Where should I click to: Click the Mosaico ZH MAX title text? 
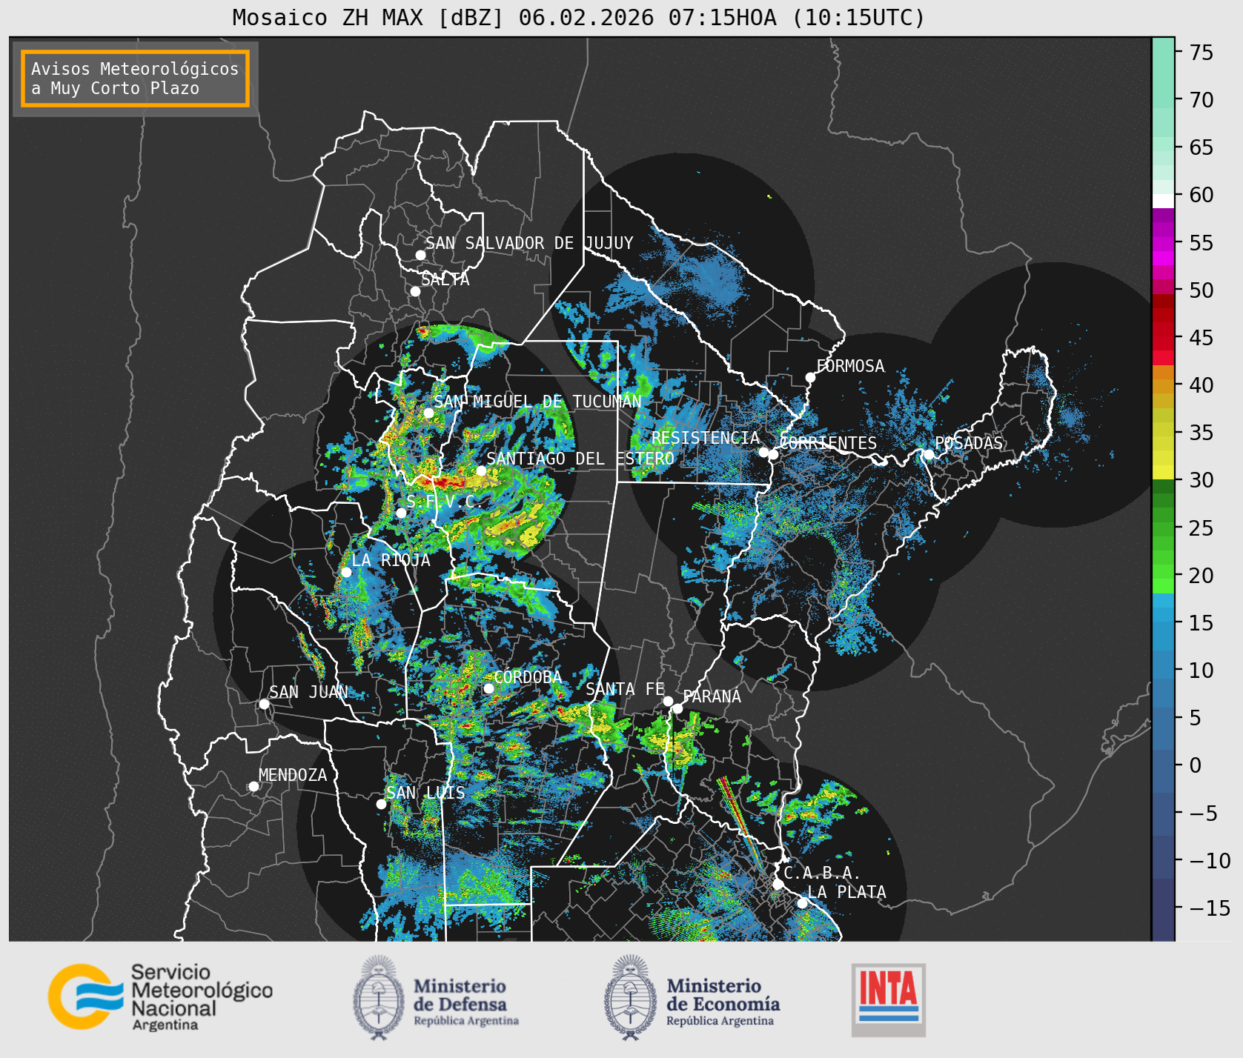coord(579,17)
